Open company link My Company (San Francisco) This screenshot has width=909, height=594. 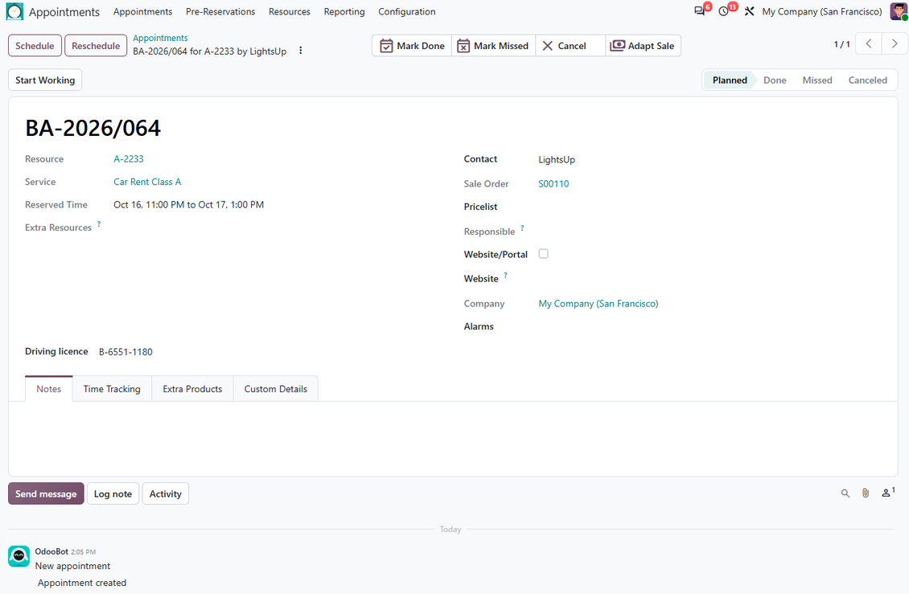pos(598,304)
